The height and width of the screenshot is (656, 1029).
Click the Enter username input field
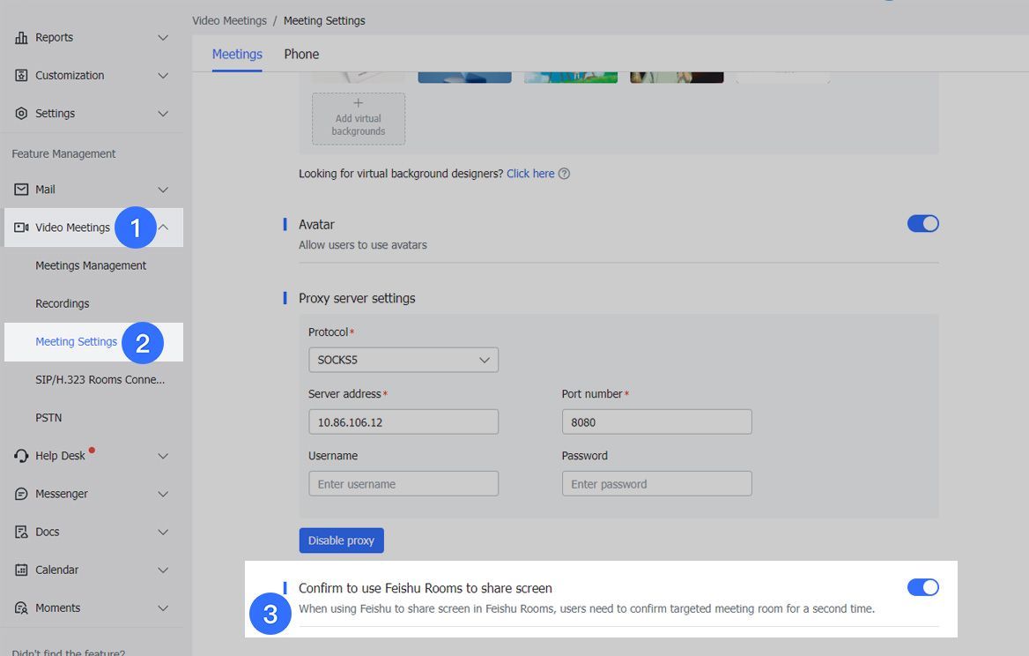pyautogui.click(x=403, y=482)
